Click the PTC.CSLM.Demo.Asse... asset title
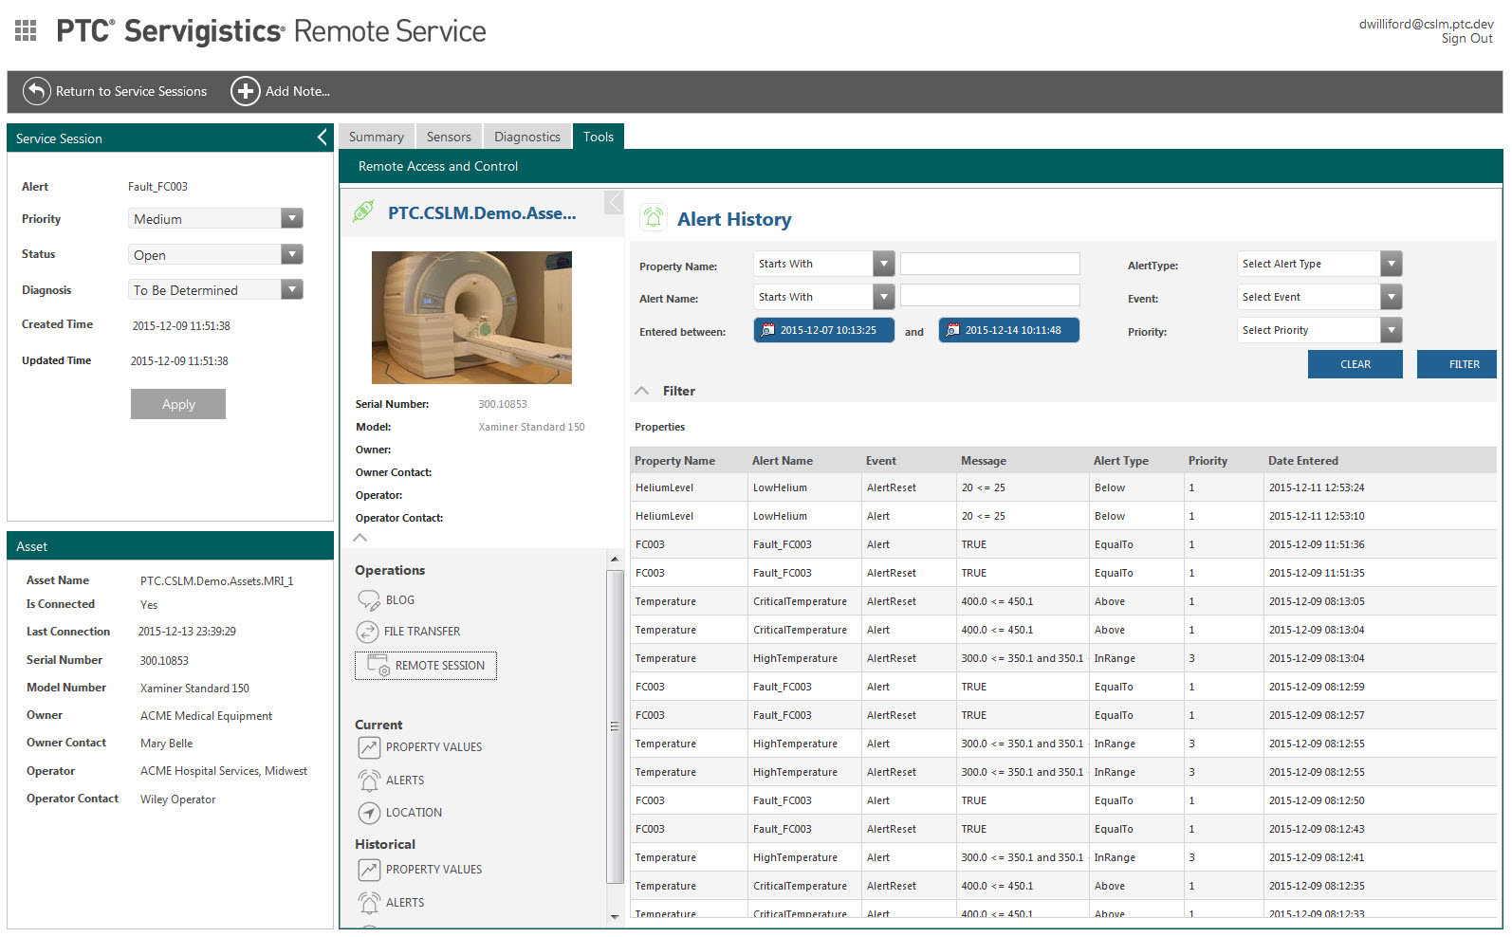Screen dimensions: 1512x937 tap(482, 213)
